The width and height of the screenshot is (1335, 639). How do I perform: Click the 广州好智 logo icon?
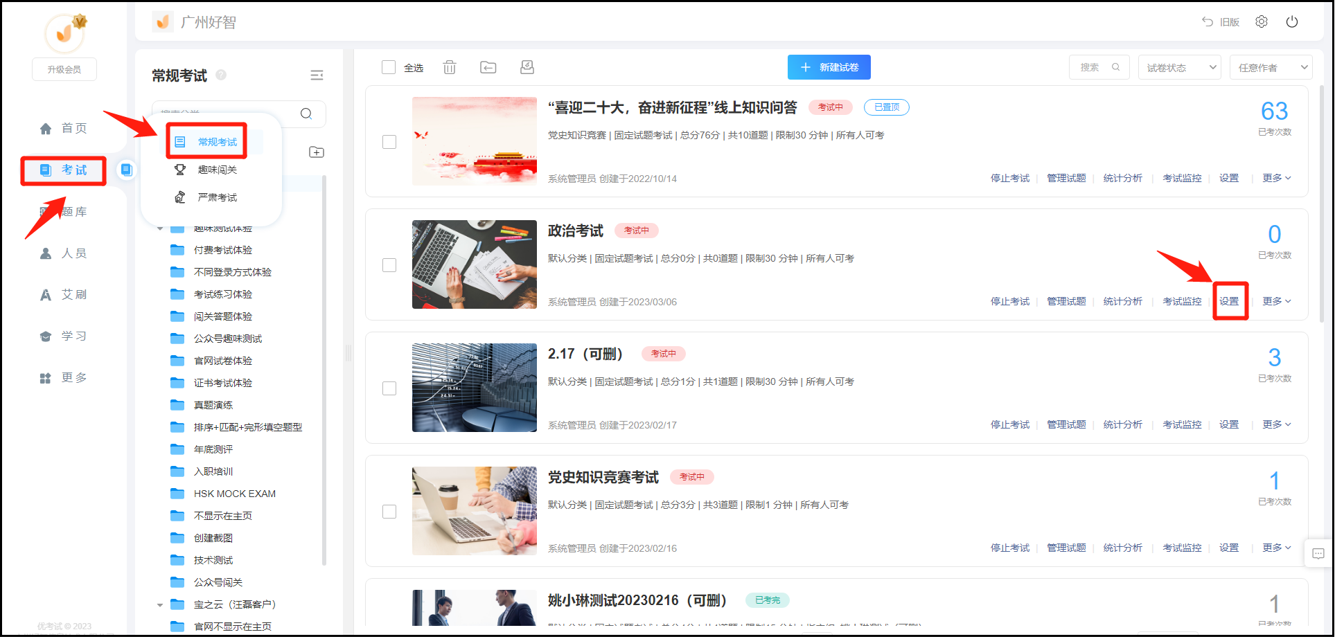163,22
